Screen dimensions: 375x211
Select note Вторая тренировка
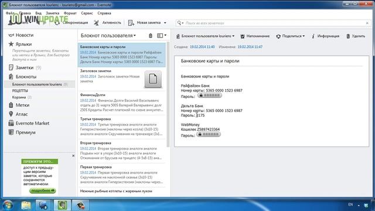(x=122, y=151)
